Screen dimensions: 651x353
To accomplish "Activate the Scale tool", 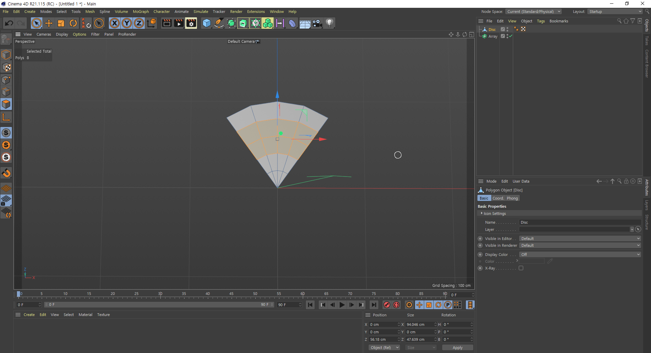I will pyautogui.click(x=61, y=23).
